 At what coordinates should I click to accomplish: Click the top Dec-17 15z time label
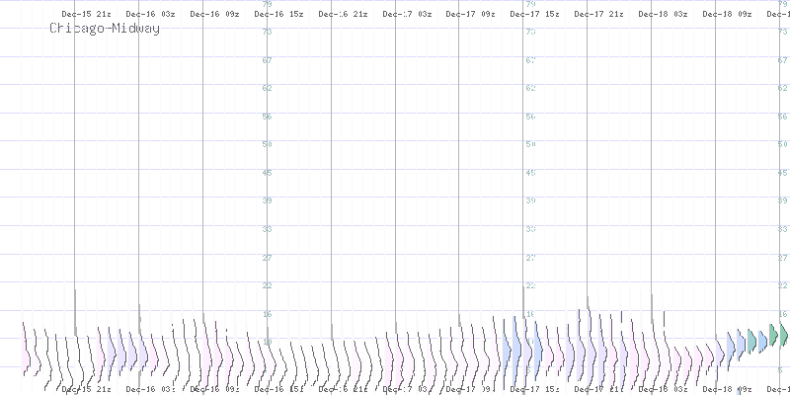coord(534,14)
